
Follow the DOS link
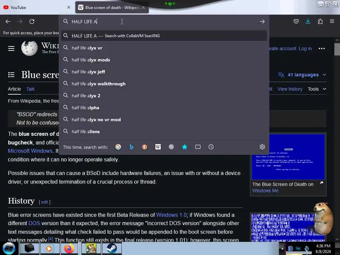(34, 223)
